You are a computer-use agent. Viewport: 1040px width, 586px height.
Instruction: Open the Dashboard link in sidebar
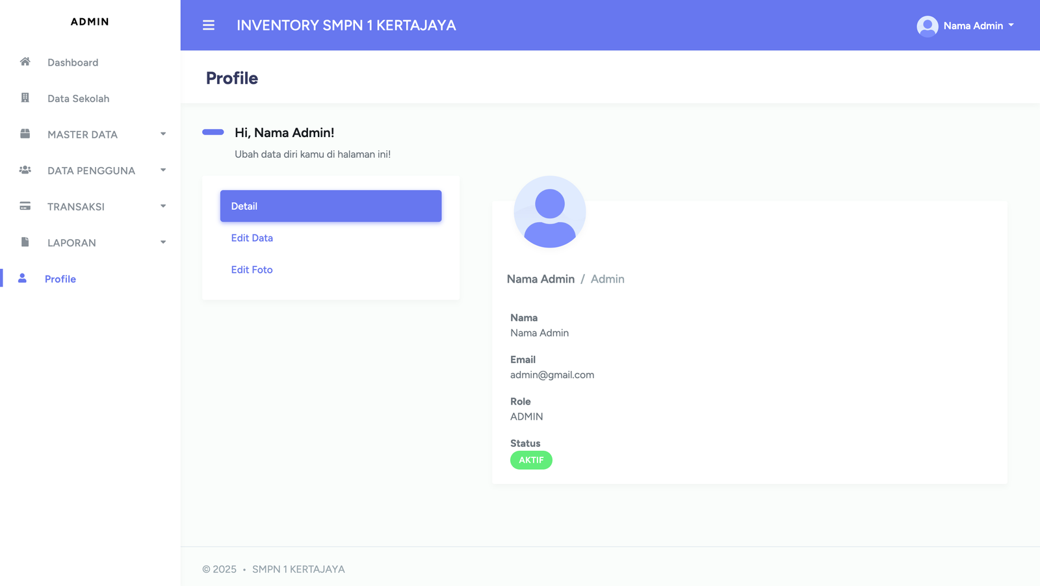tap(73, 62)
